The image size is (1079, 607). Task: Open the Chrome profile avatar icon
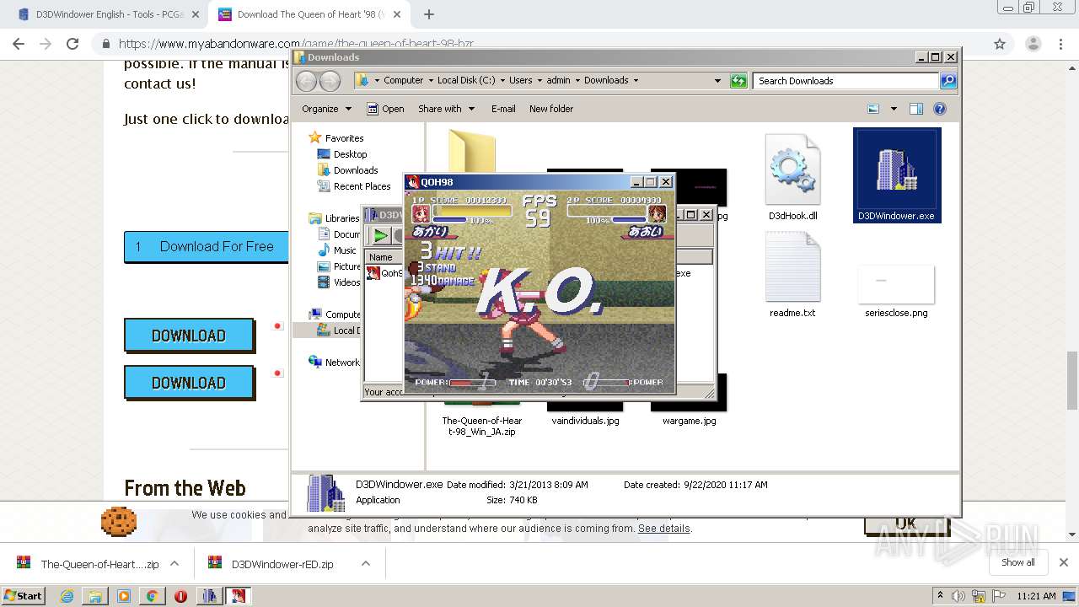click(1033, 44)
